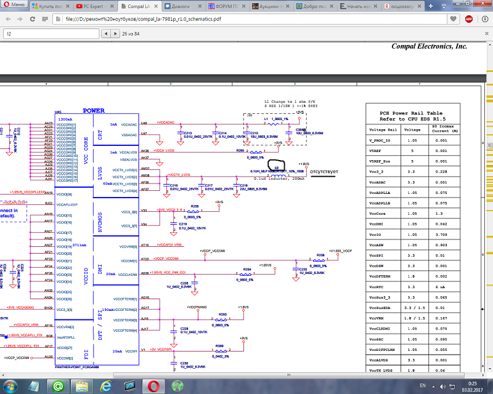The image size is (493, 394).
Task: Launch Internet Explorer from the taskbar
Action: click(105, 386)
